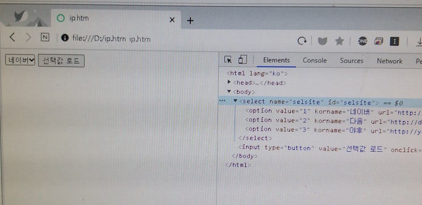Select the html lang="ko" line
The image size is (422, 205).
(257, 73)
